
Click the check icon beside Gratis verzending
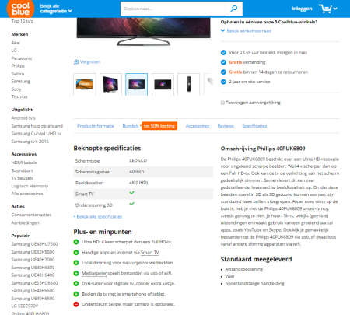click(x=223, y=62)
